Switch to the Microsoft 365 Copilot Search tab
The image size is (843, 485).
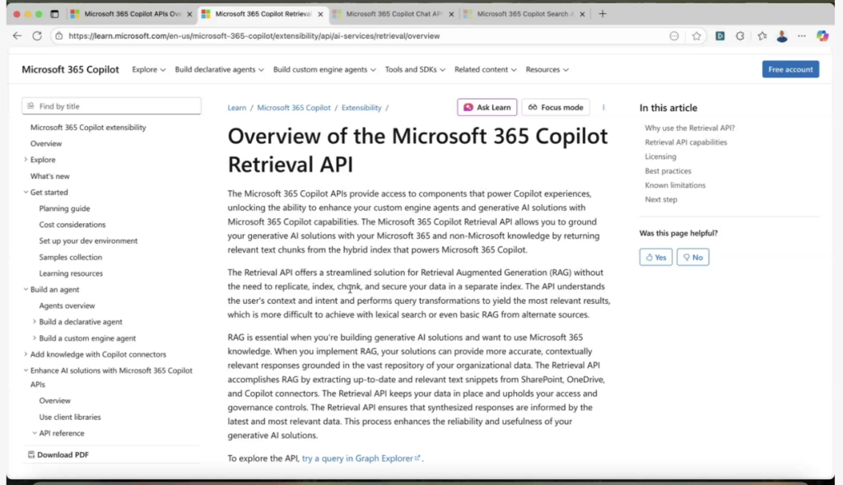(x=524, y=14)
